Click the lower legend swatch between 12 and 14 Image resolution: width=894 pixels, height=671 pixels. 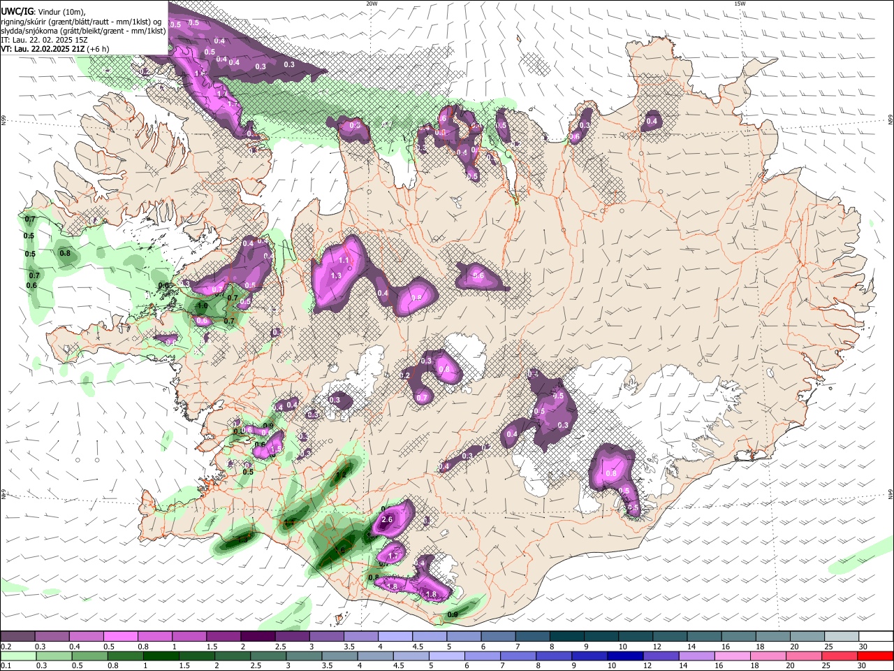pyautogui.click(x=660, y=656)
